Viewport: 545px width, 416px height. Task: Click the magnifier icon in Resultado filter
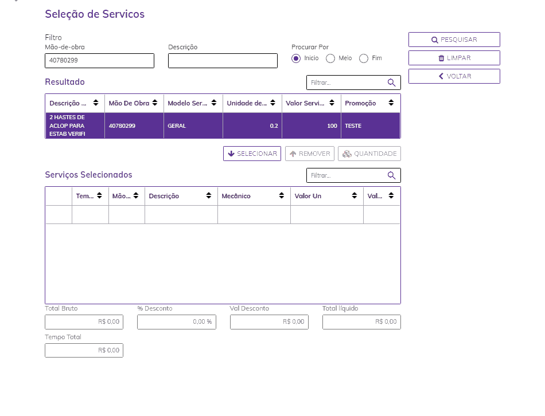[391, 83]
